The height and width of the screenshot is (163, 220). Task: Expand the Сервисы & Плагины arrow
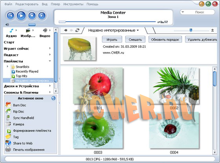click(50, 92)
